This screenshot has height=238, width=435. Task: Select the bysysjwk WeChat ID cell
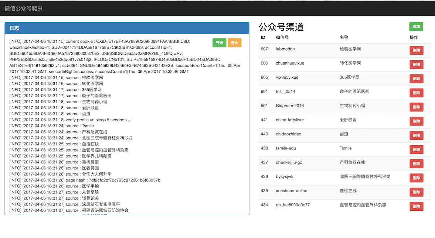click(284, 176)
